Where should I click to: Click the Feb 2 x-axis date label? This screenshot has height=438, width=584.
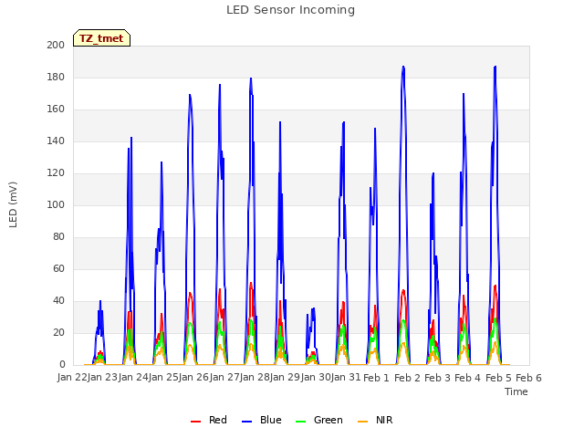[407, 378]
